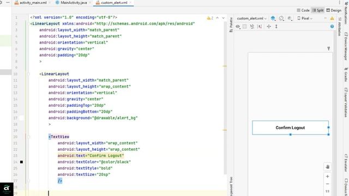Open the Palette side panel
Image resolution: width=349 pixels, height=196 pixels.
tap(231, 24)
